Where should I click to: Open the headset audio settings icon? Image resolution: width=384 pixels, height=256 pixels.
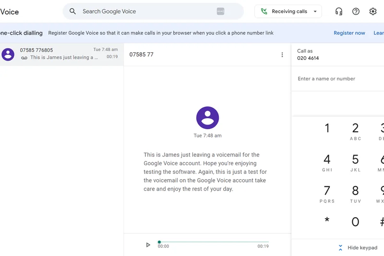(339, 11)
